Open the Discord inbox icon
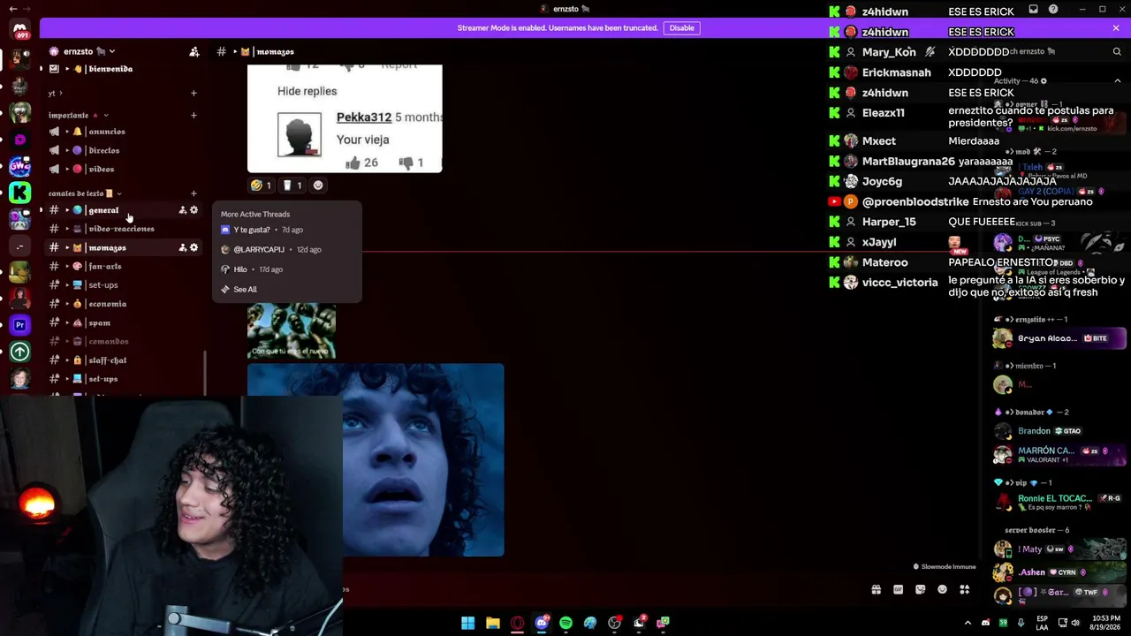The width and height of the screenshot is (1131, 636). point(1033,10)
